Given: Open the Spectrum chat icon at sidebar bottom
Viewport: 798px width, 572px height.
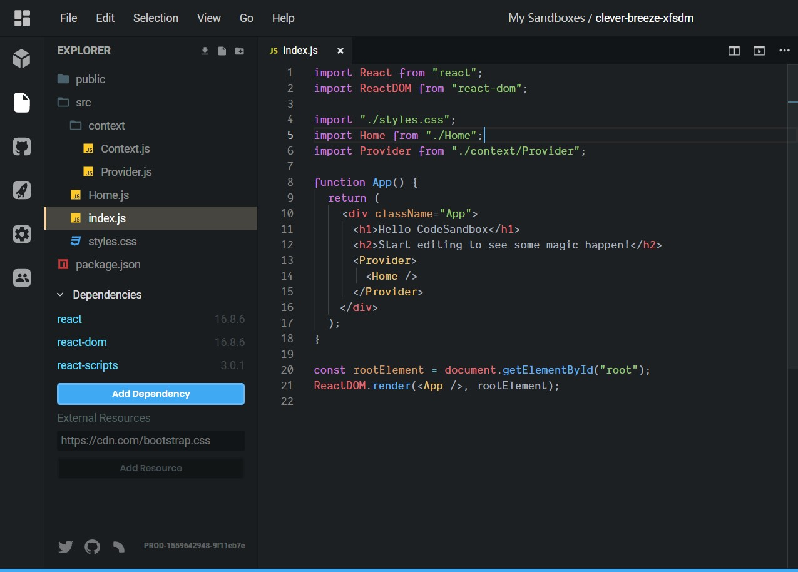Looking at the screenshot, I should [118, 546].
